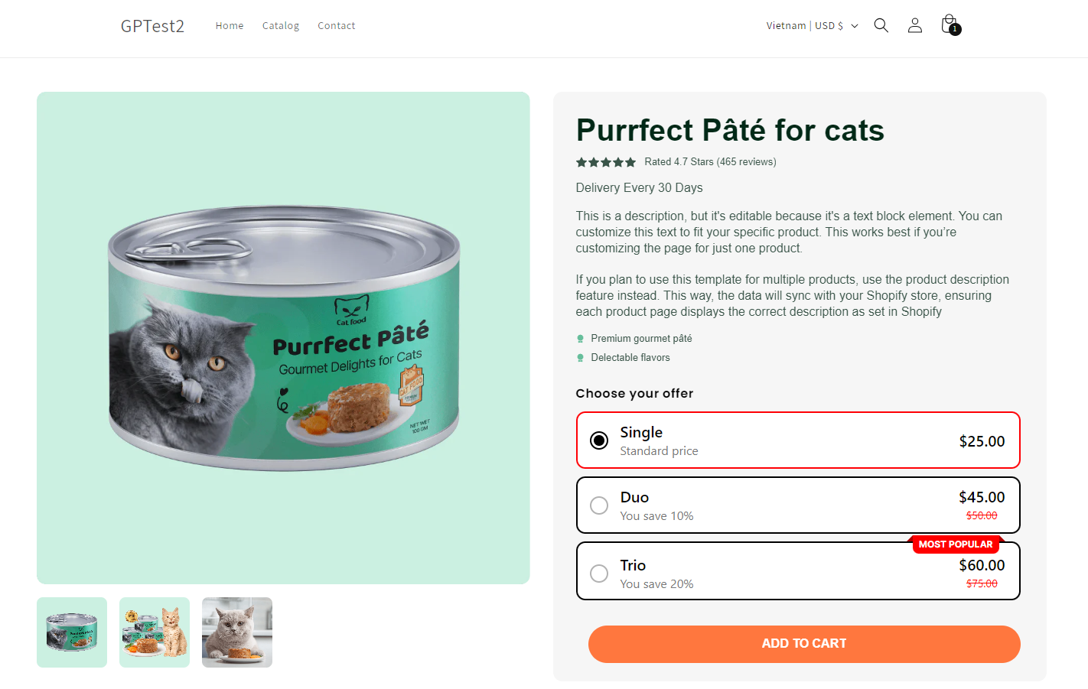Click the MOST POPULAR badge
The width and height of the screenshot is (1088, 689).
pos(955,544)
